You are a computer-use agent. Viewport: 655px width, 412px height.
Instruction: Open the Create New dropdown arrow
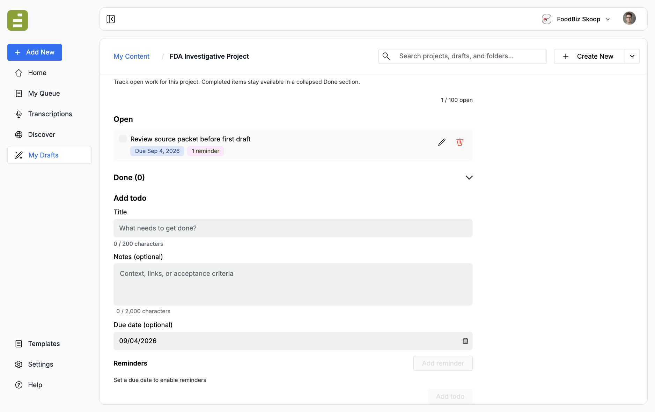click(632, 56)
